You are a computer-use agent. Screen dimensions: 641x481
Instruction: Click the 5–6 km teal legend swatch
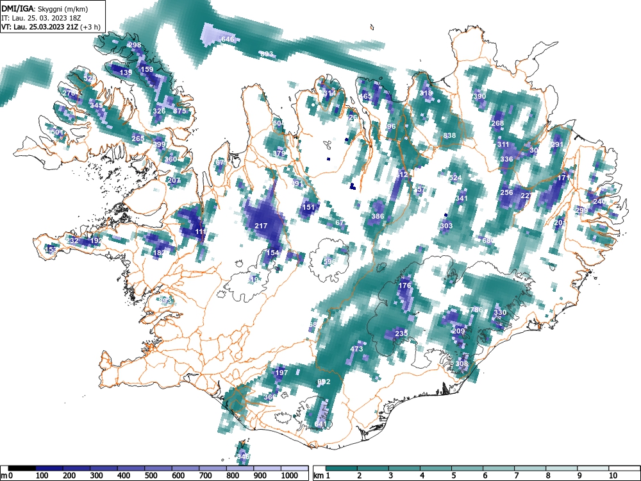(x=468, y=468)
